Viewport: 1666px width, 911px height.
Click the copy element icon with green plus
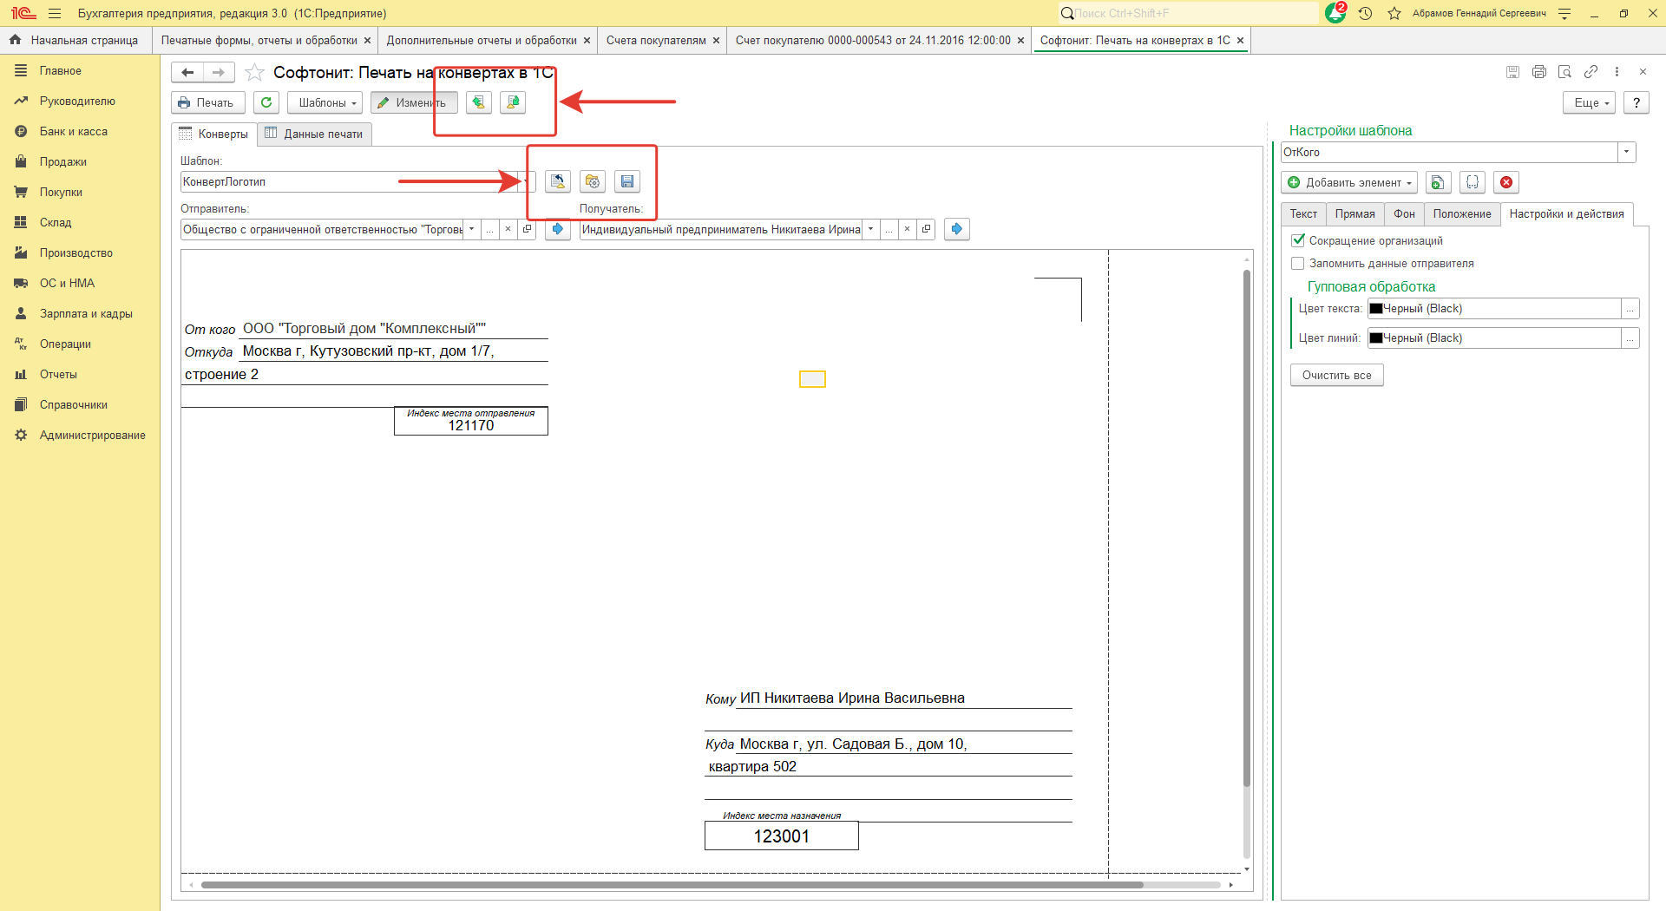[x=1438, y=182]
